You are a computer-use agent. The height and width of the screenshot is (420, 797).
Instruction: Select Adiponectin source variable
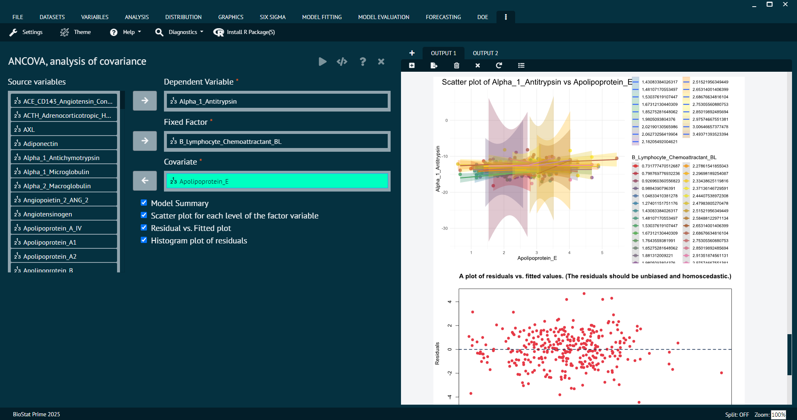[x=64, y=143]
